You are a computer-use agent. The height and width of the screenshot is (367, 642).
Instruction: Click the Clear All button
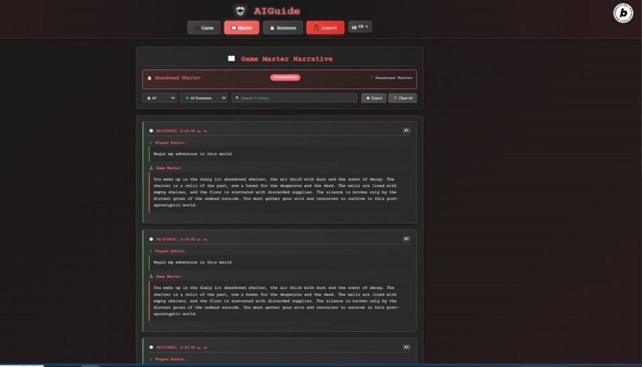[x=403, y=98]
